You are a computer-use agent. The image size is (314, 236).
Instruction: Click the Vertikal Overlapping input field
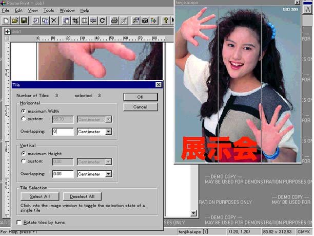click(x=63, y=174)
